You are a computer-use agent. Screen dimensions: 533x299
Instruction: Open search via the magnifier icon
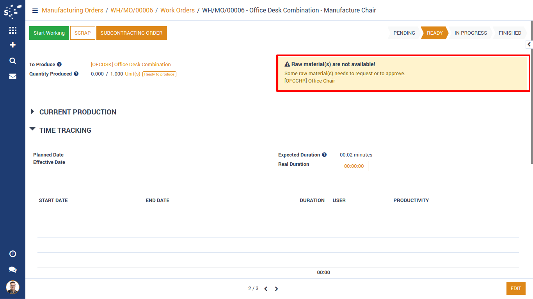point(12,61)
